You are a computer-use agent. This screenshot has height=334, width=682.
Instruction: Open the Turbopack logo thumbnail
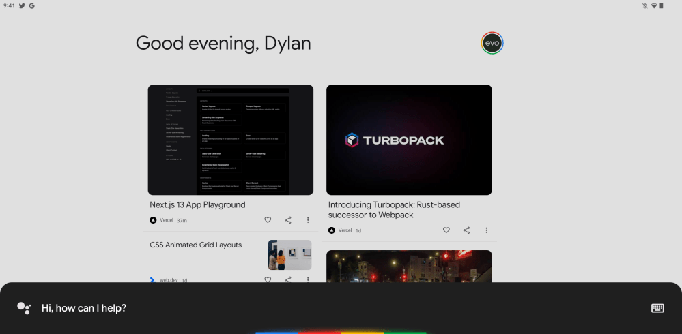(x=409, y=140)
